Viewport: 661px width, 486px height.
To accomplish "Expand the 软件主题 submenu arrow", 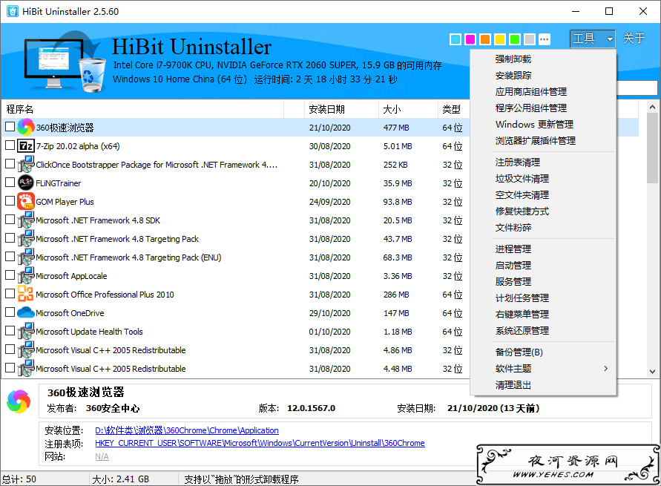I will 606,369.
